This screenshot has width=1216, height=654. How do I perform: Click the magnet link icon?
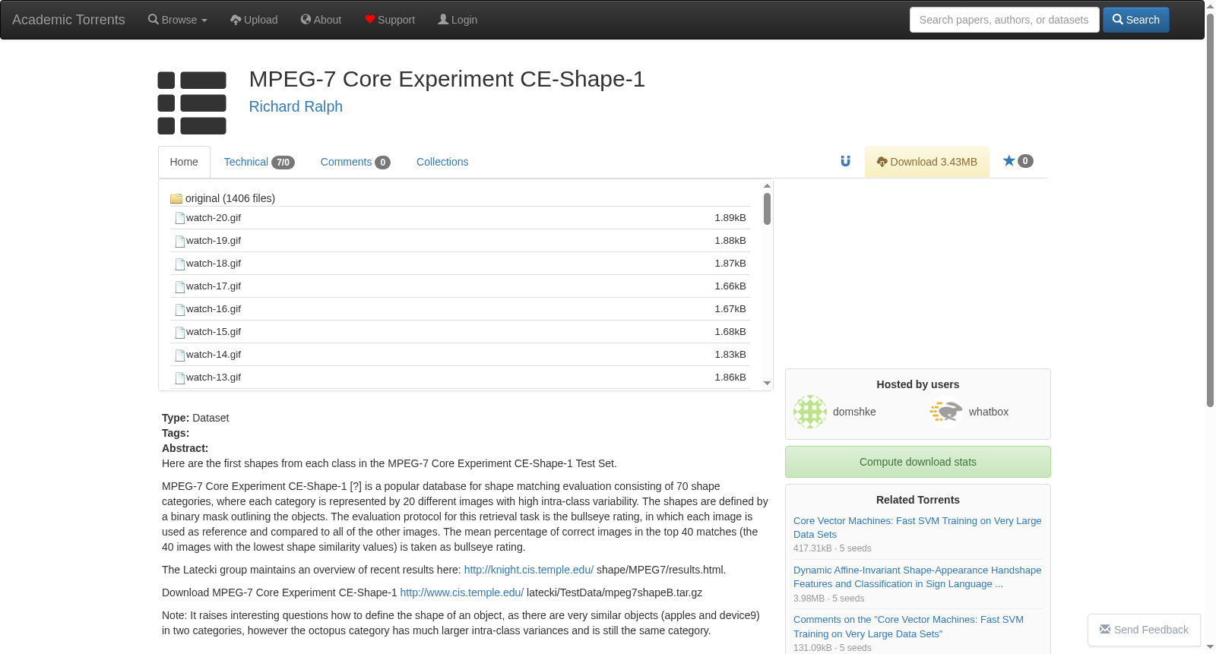tap(845, 161)
